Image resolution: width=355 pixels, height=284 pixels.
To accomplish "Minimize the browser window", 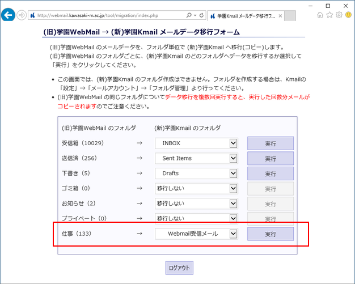I will click(x=310, y=6).
